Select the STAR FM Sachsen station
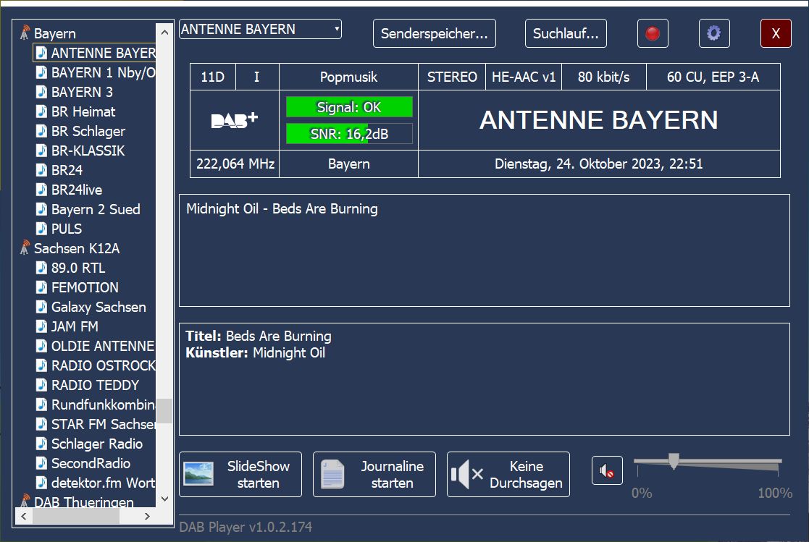Viewport: 809px width, 542px height. pyautogui.click(x=103, y=425)
